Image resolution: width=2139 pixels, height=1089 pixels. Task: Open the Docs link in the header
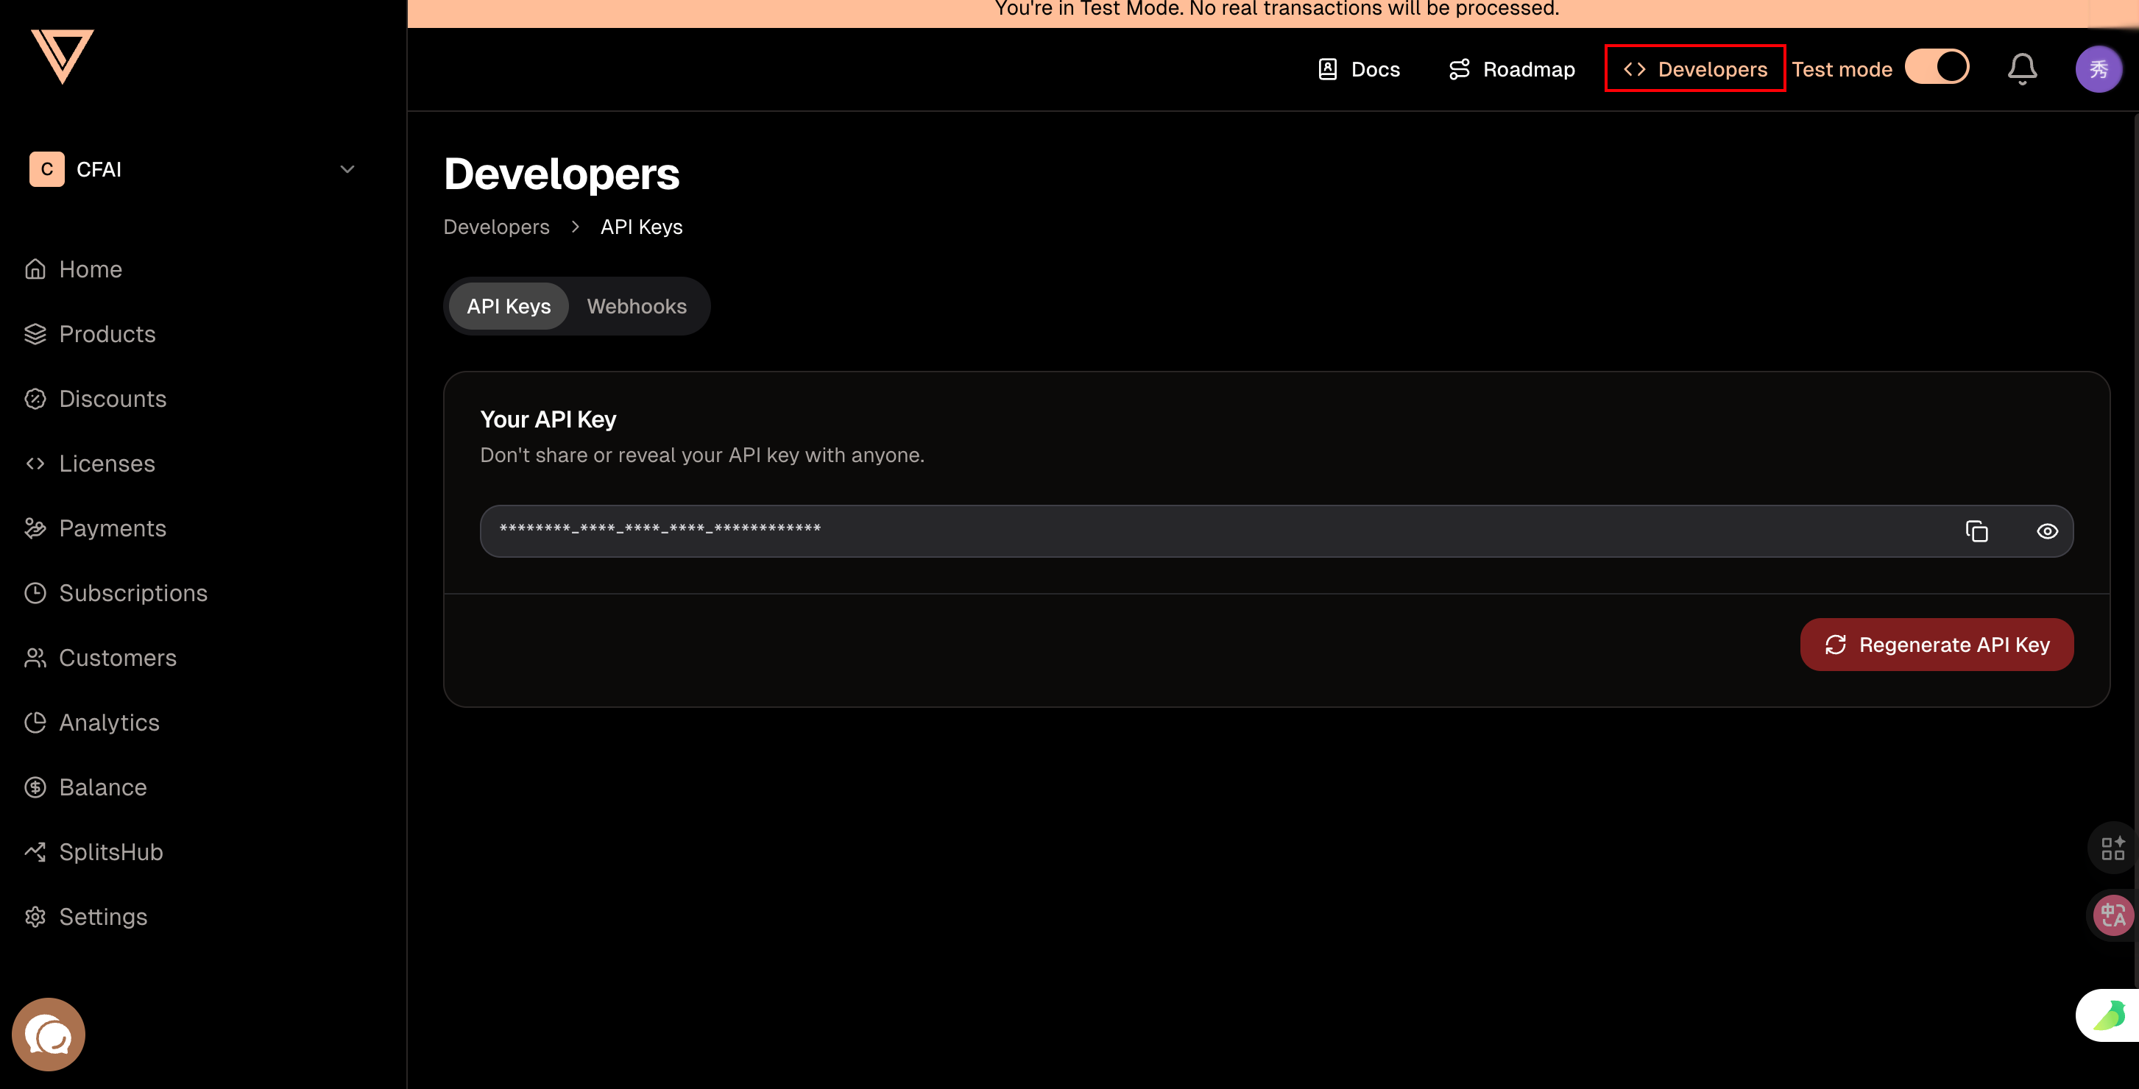[1359, 69]
